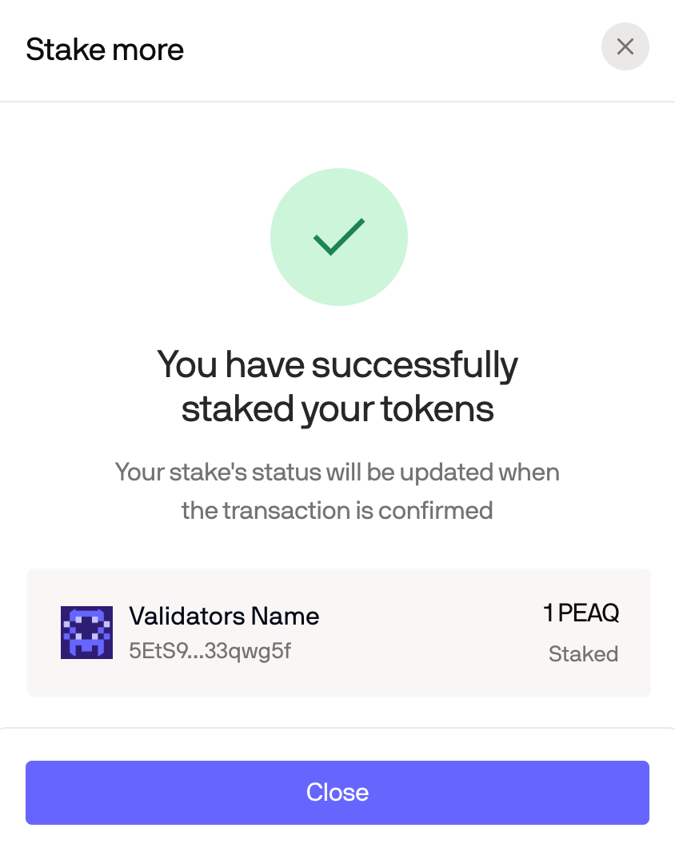
Task: Click the checkmark inside the success badge
Action: 338,237
